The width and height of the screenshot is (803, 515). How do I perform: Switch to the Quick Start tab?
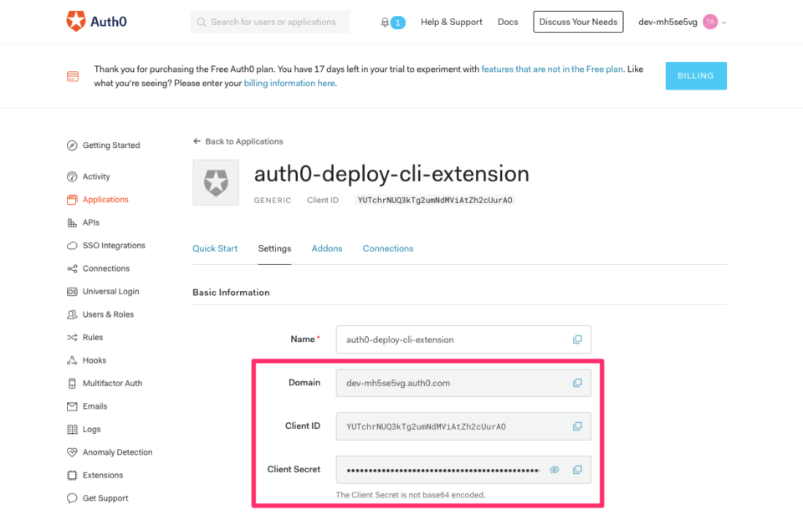click(x=215, y=248)
